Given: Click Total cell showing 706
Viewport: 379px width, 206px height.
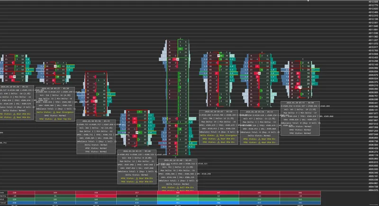Looking at the screenshot, I should click(x=218, y=203).
